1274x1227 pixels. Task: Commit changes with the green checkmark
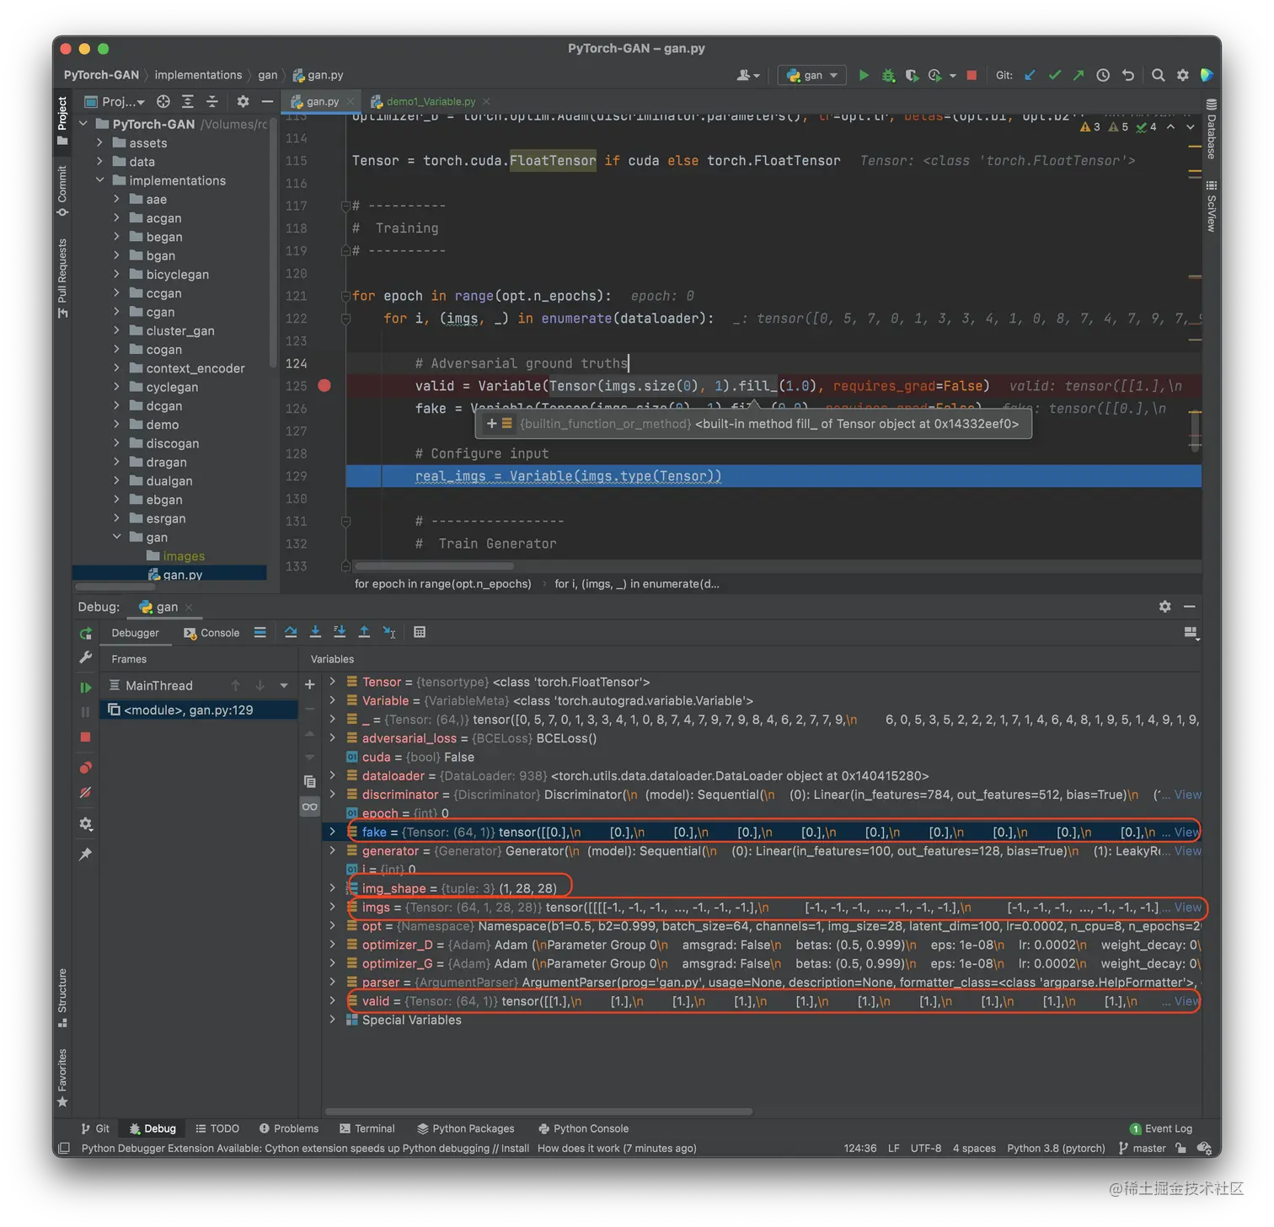click(1054, 75)
